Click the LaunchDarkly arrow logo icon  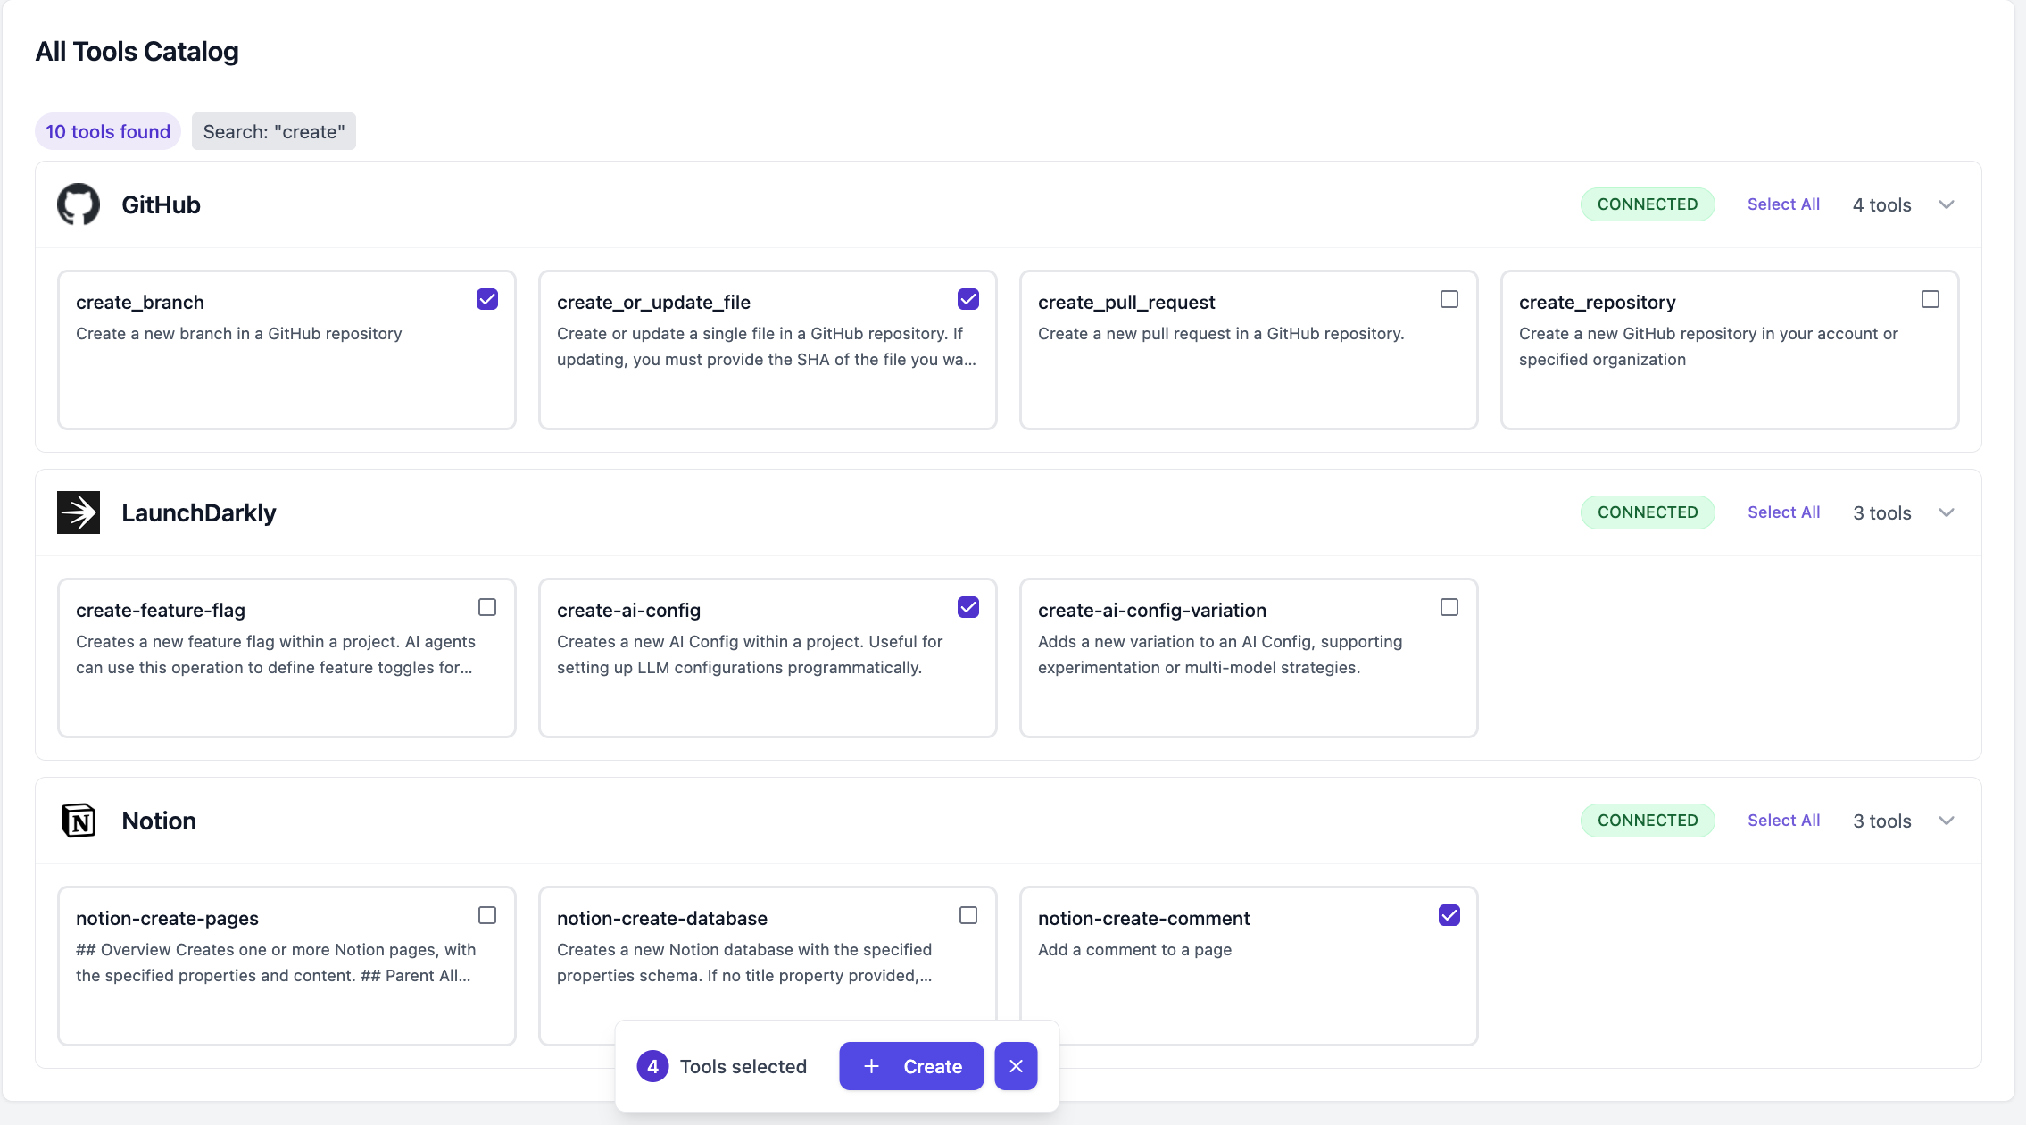click(79, 512)
